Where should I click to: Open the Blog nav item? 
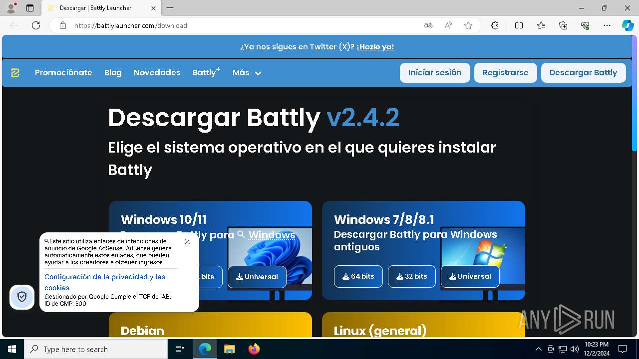(113, 73)
